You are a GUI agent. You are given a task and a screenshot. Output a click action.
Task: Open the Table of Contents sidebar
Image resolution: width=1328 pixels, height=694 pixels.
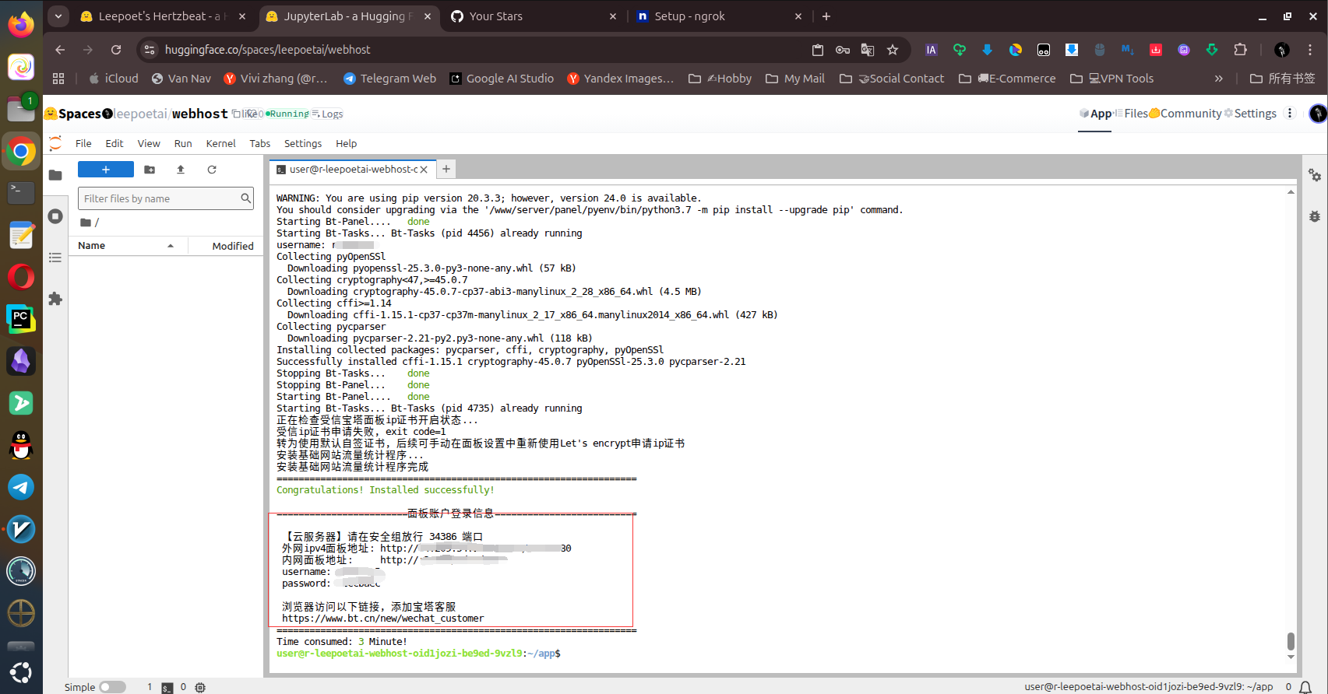pos(55,258)
